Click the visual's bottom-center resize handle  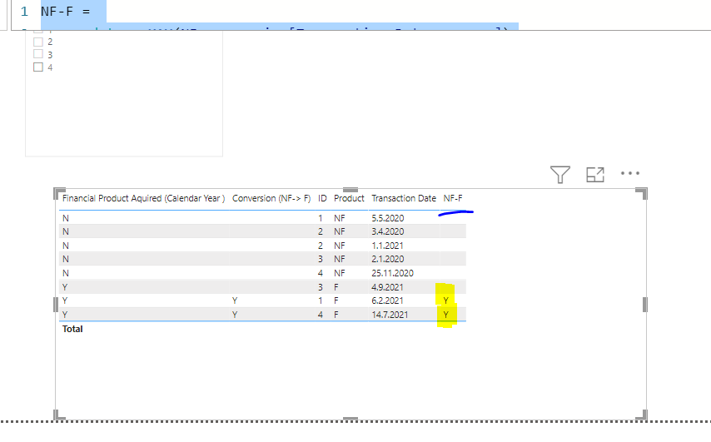(351, 419)
